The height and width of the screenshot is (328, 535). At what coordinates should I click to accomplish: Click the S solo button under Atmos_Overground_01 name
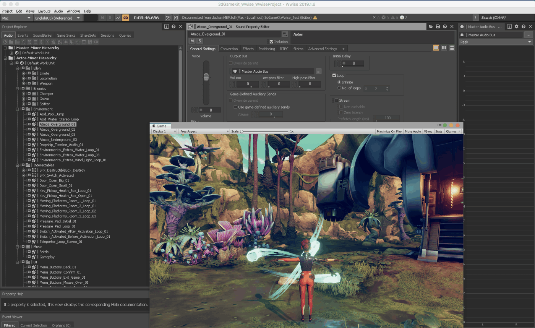[199, 41]
